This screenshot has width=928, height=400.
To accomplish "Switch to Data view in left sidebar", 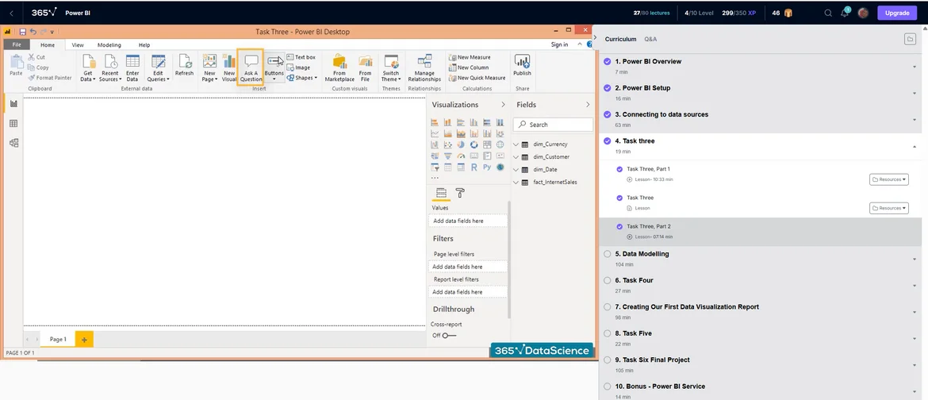I will coord(13,124).
